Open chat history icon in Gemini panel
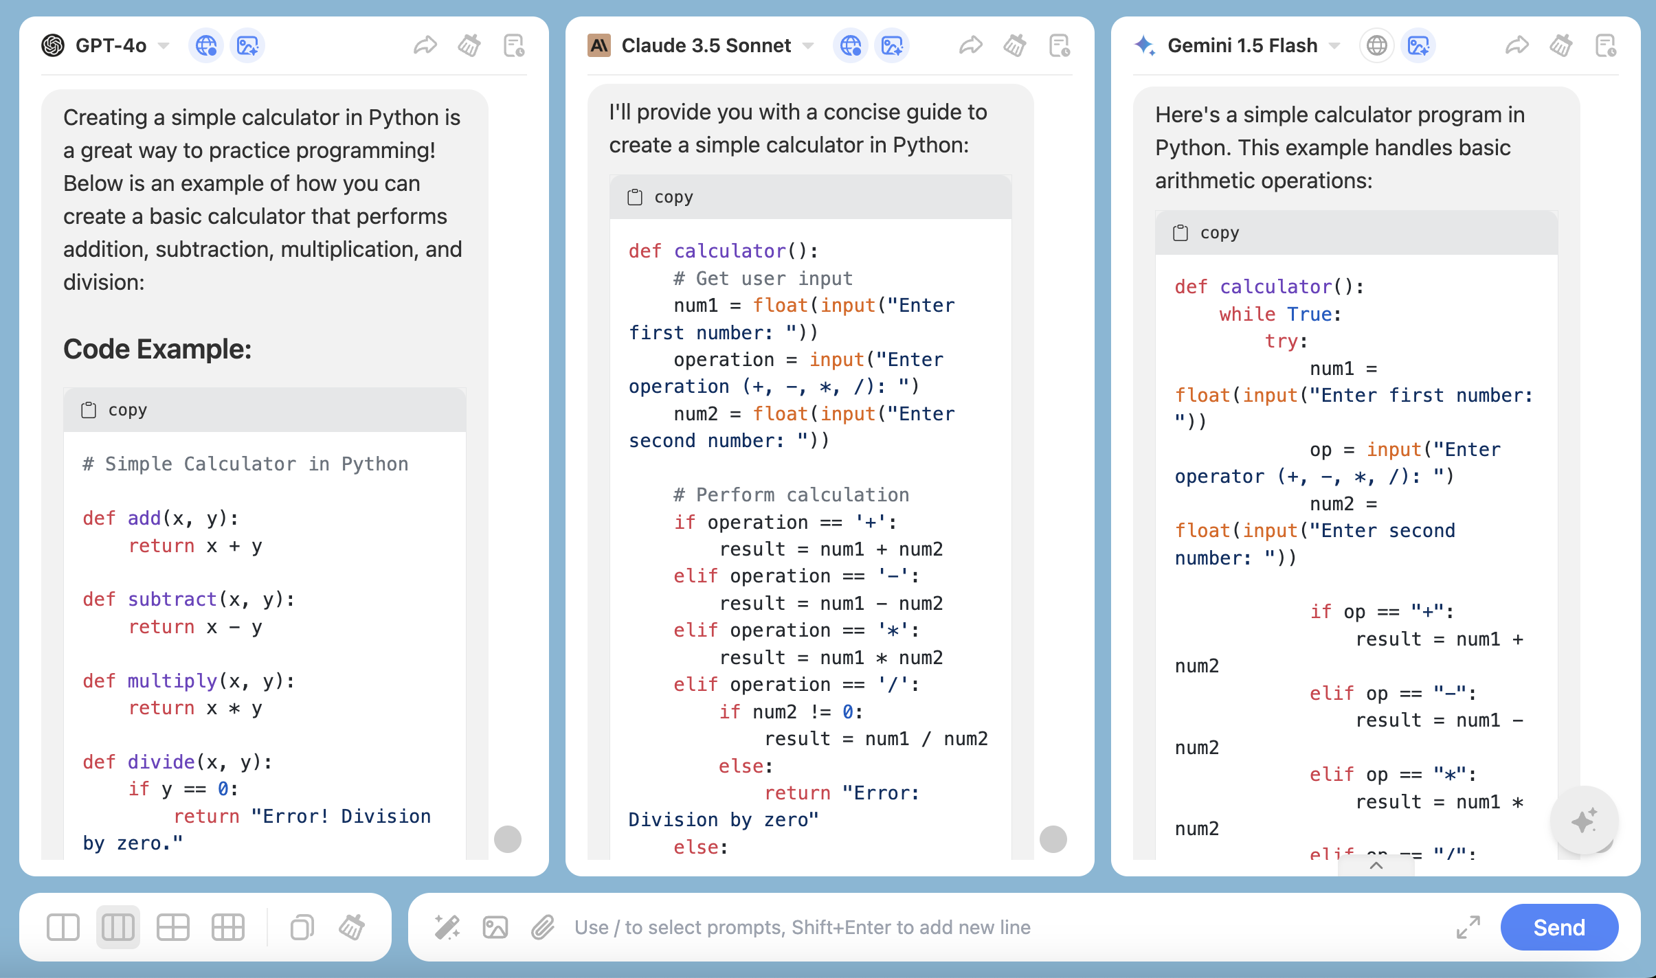The height and width of the screenshot is (978, 1656). point(1606,46)
